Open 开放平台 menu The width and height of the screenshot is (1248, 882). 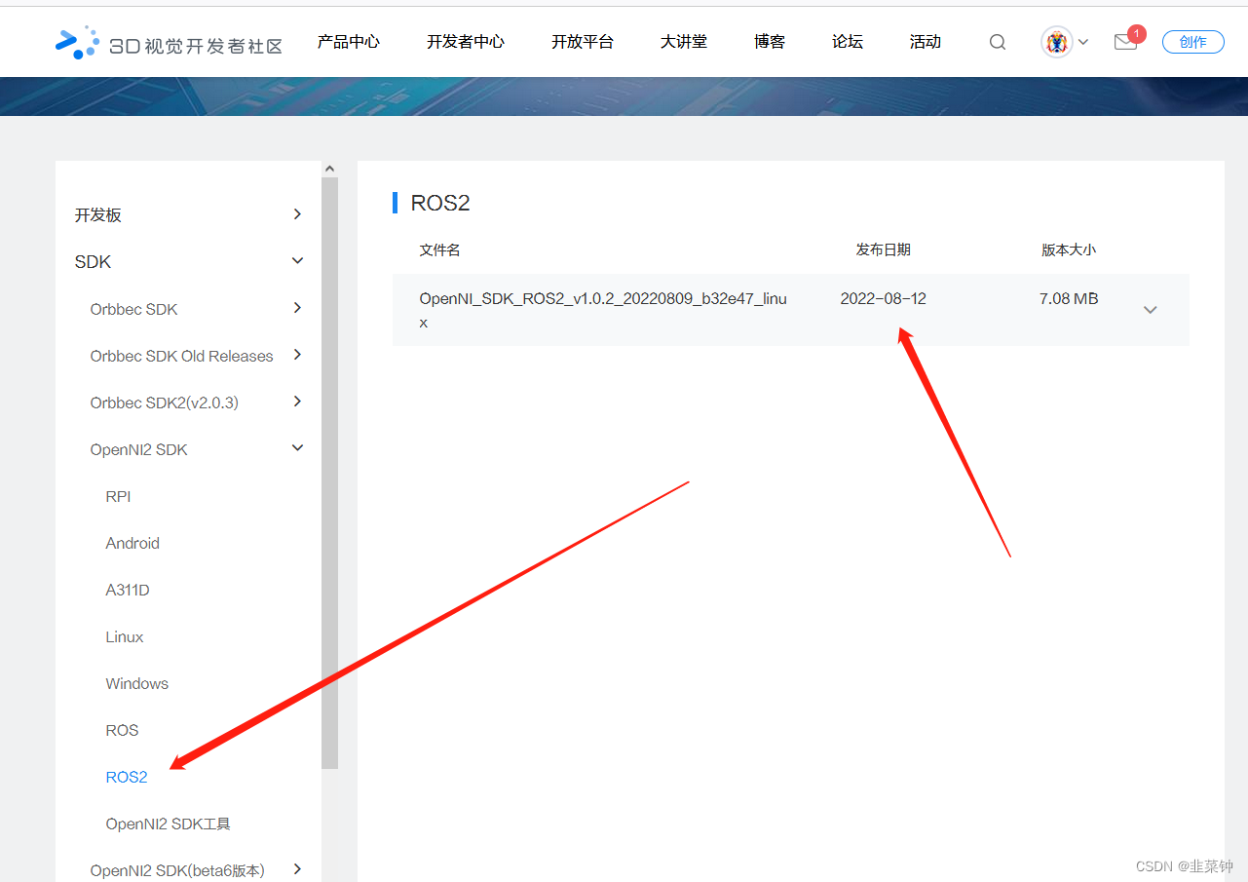tap(583, 42)
